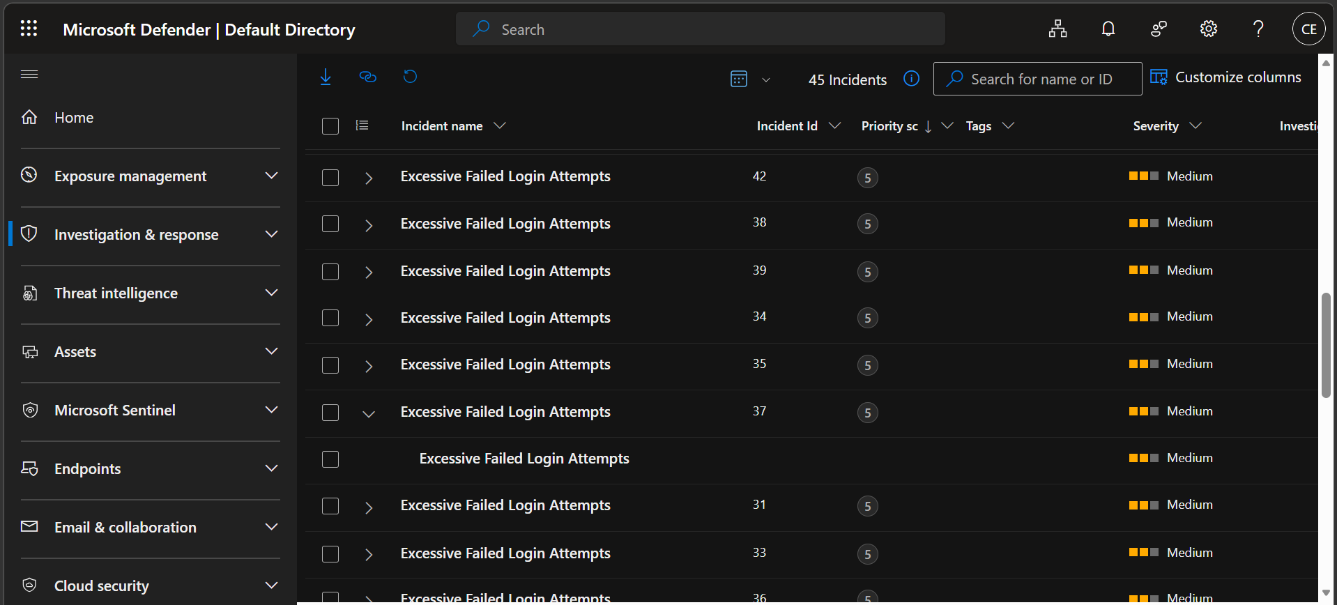Screen dimensions: 1337x605
Task: Check the box for incident 31
Action: 330,506
